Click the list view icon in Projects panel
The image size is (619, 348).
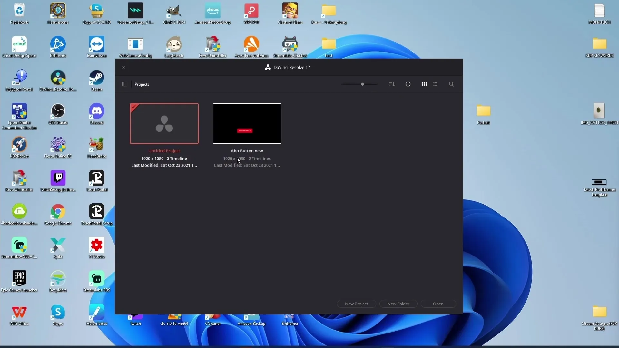435,84
